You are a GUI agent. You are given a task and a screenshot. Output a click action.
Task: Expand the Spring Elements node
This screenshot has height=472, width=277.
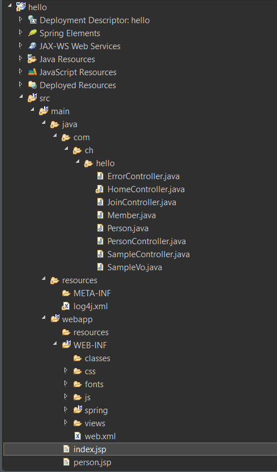pyautogui.click(x=21, y=33)
